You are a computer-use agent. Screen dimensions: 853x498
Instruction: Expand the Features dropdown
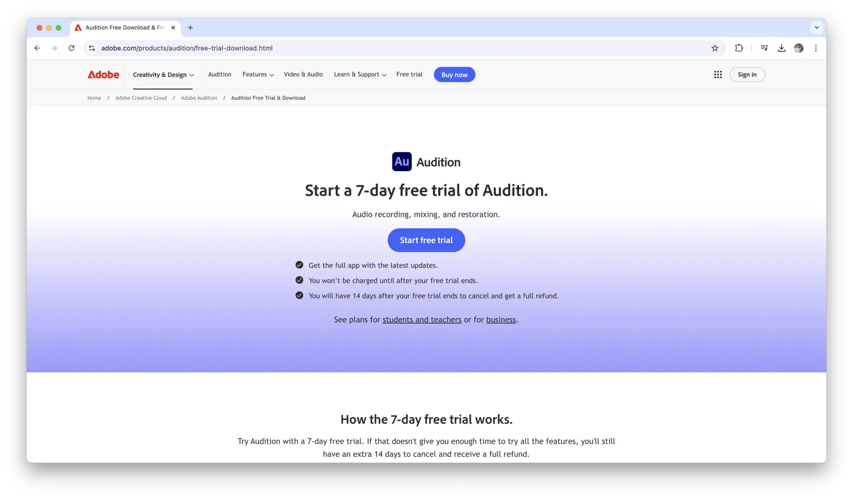pos(258,75)
